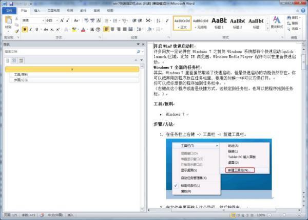Viewport: 308px width, 220px height.
Task: Click the Strikethrough abc icon
Action: pos(46,29)
